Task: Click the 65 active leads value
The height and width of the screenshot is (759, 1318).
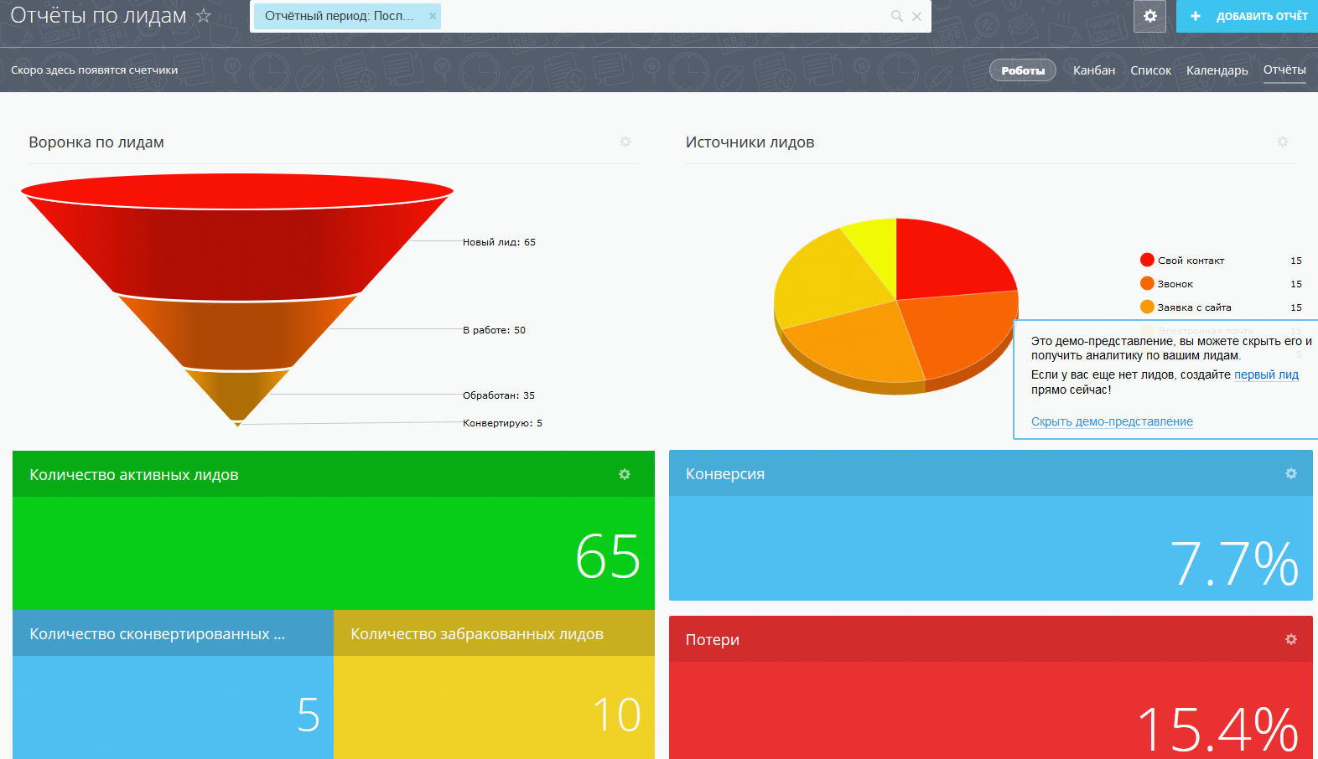Action: (x=608, y=556)
